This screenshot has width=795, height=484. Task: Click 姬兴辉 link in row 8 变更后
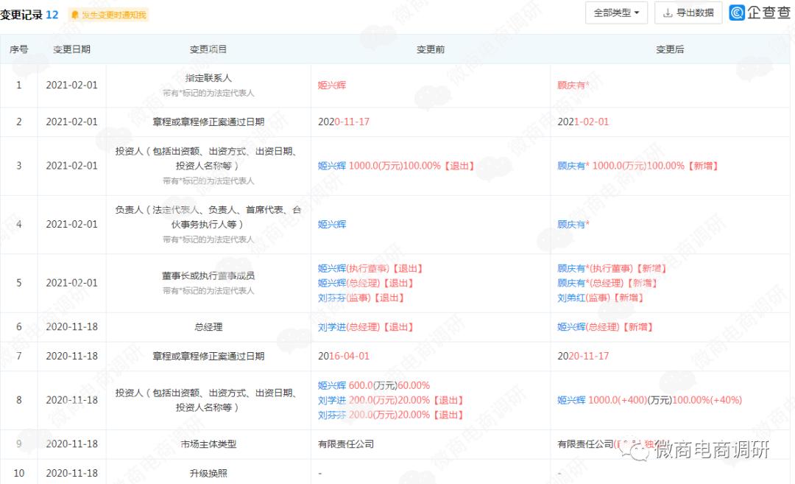(571, 400)
